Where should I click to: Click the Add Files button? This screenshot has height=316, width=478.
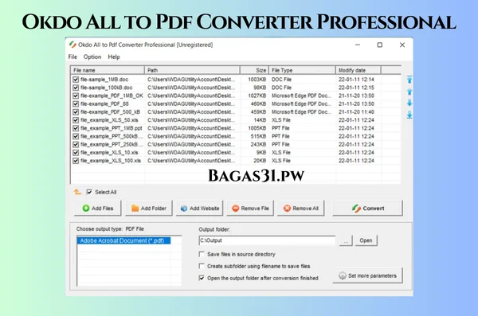tap(97, 209)
